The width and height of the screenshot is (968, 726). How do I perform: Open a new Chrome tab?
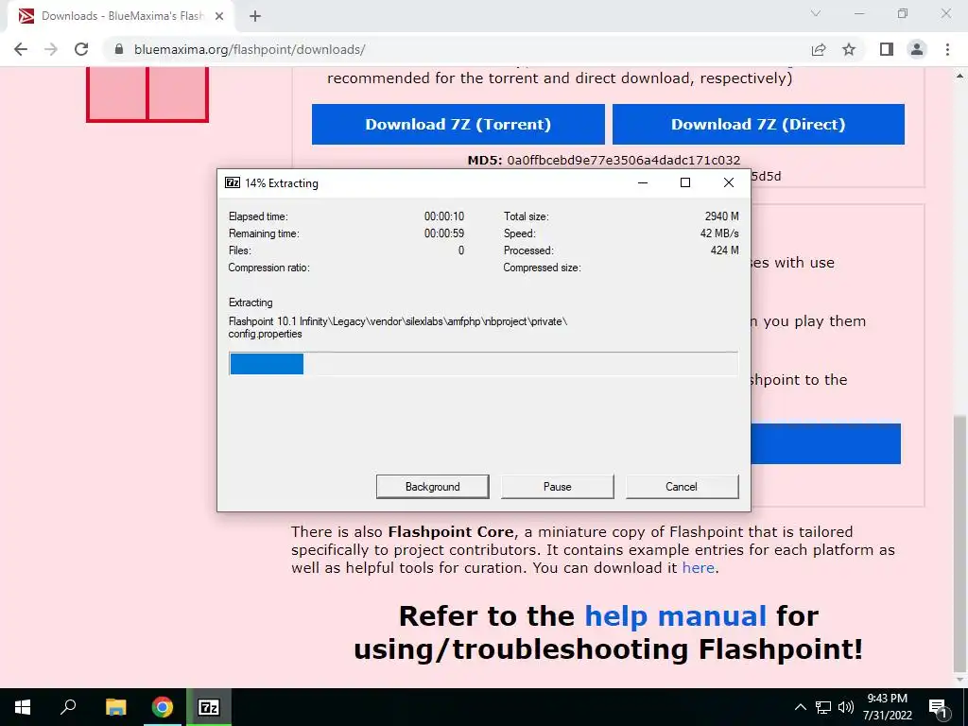(x=255, y=16)
